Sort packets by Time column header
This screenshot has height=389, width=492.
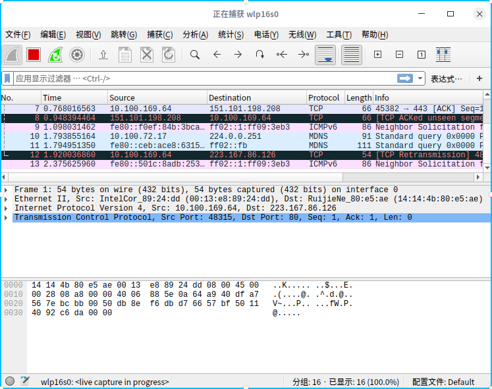coord(74,98)
